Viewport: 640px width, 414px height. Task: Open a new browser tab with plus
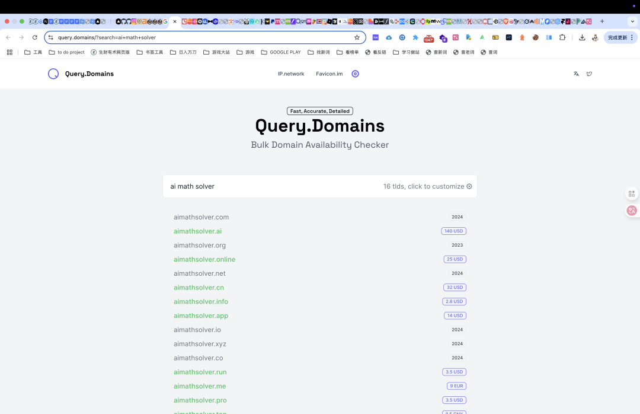tap(602, 21)
